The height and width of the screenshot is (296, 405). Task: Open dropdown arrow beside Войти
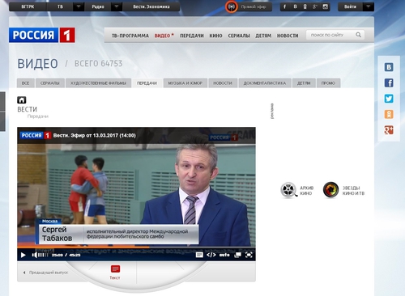click(369, 6)
